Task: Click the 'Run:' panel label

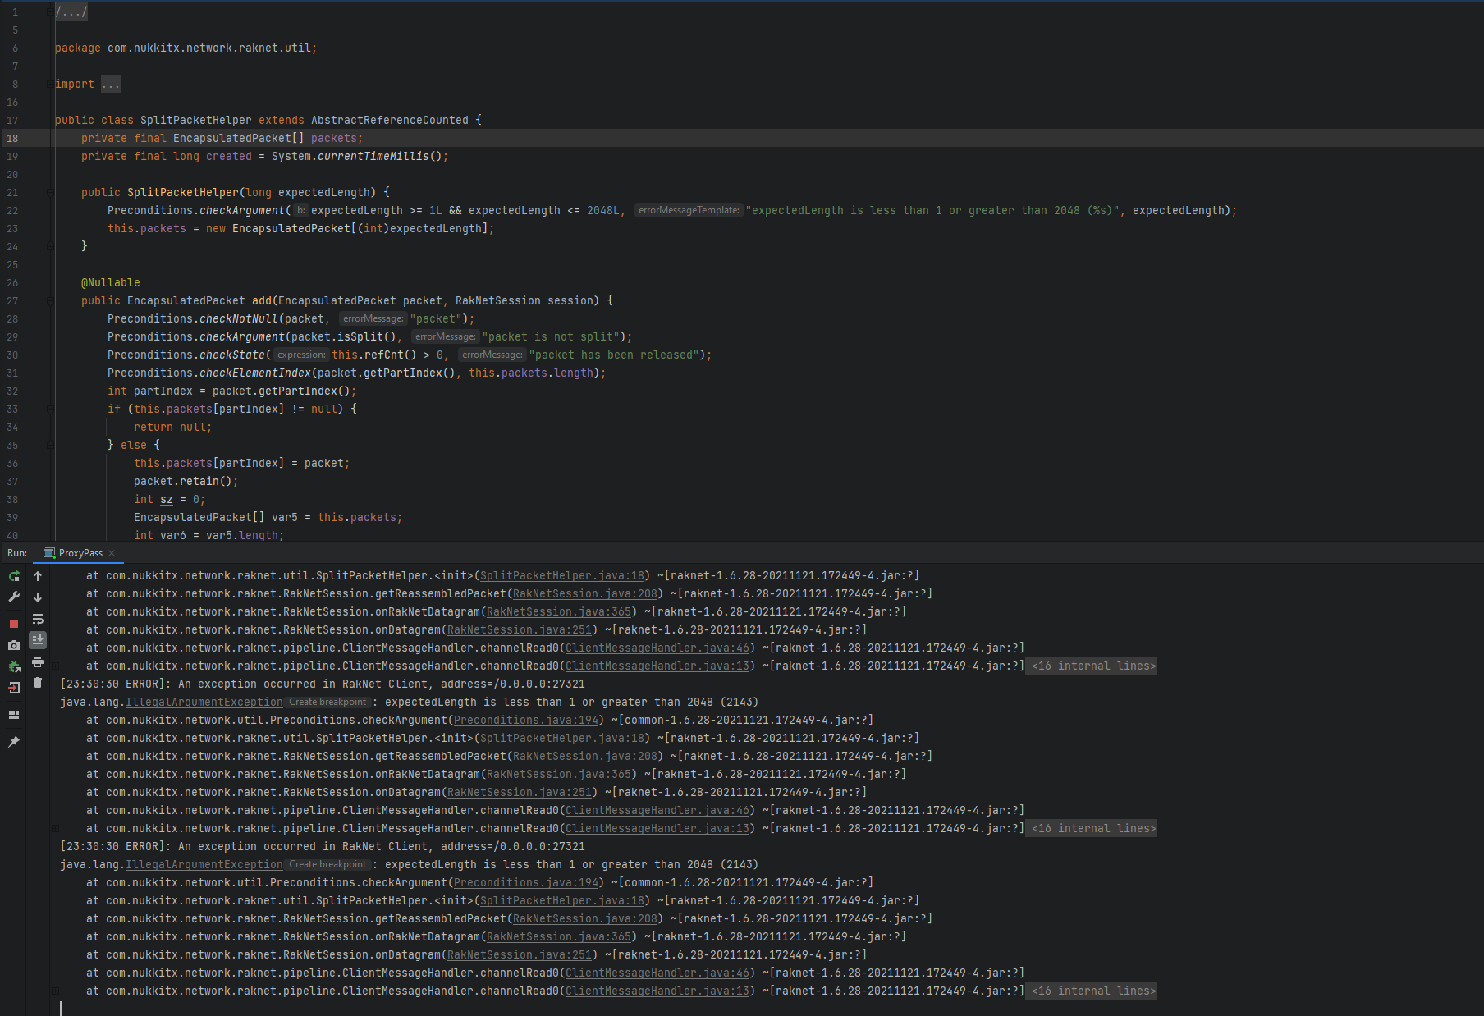Action: [x=17, y=553]
